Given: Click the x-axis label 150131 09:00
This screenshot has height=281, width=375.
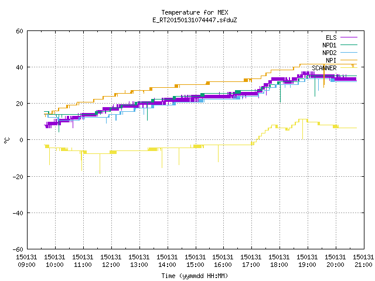Looking at the screenshot, I should 26,261.
